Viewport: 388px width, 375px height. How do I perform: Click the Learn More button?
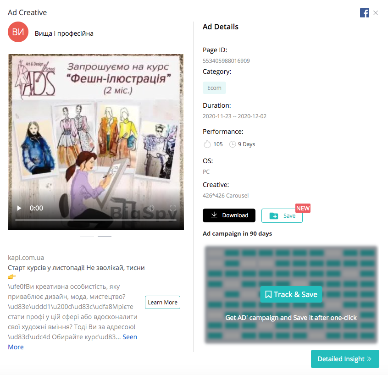pyautogui.click(x=162, y=302)
